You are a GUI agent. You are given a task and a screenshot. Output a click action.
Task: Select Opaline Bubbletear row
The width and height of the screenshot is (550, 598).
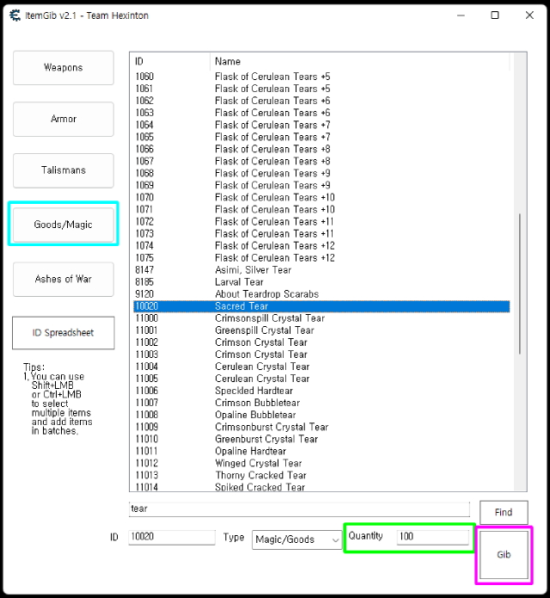[x=321, y=415]
